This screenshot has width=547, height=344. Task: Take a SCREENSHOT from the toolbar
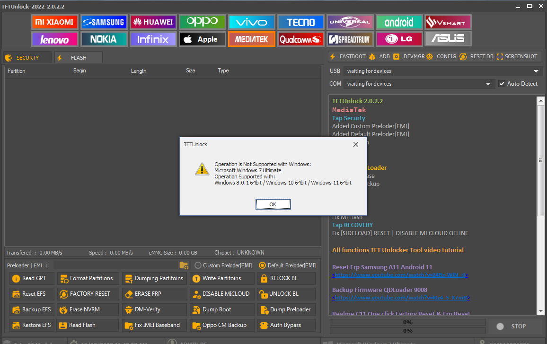[517, 56]
